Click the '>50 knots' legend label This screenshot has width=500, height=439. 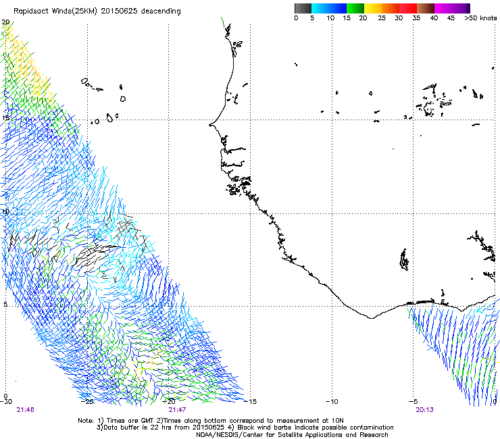tap(480, 18)
